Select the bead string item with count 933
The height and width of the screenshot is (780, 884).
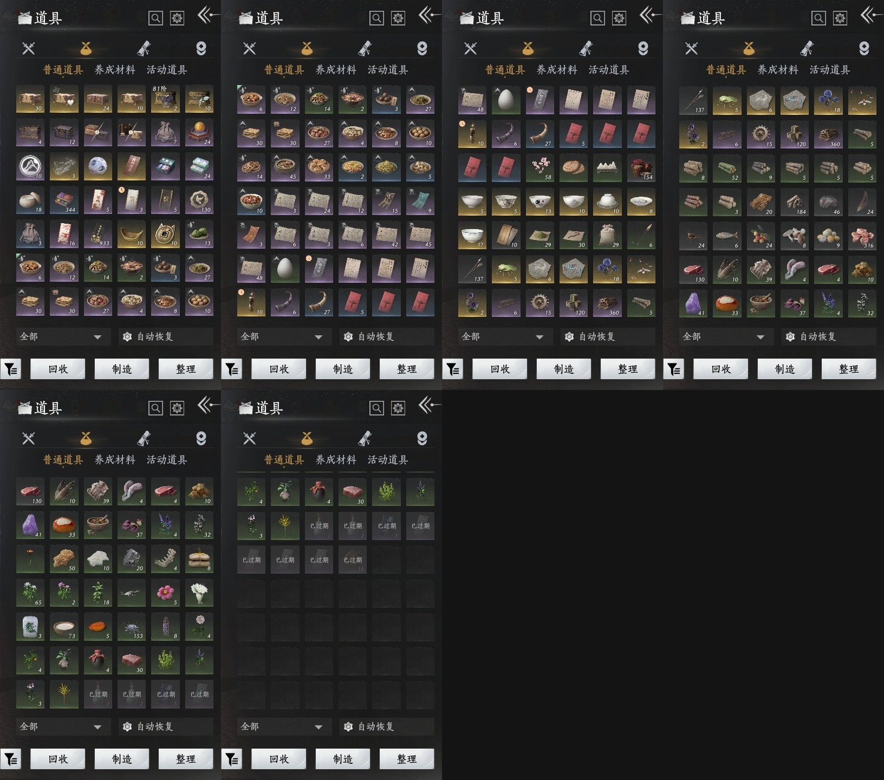click(97, 234)
